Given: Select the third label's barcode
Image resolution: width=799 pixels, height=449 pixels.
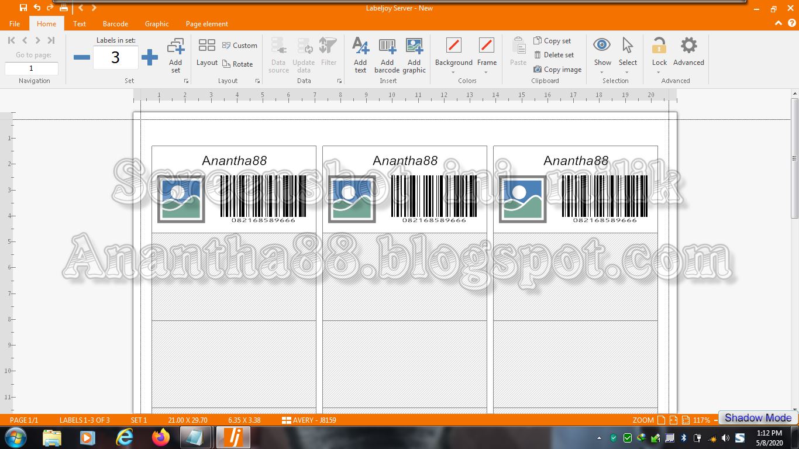Looking at the screenshot, I should pyautogui.click(x=605, y=199).
